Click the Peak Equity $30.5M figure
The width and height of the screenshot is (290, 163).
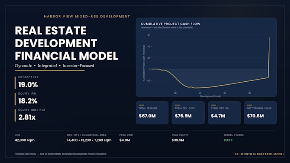[x=178, y=140]
